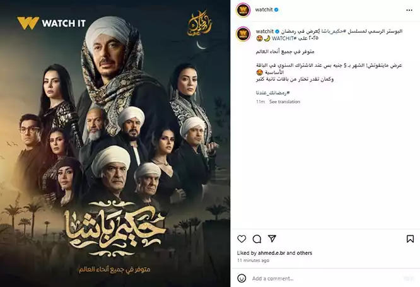
Task: Click the header verified badge next to watchit
Action: pos(276,9)
